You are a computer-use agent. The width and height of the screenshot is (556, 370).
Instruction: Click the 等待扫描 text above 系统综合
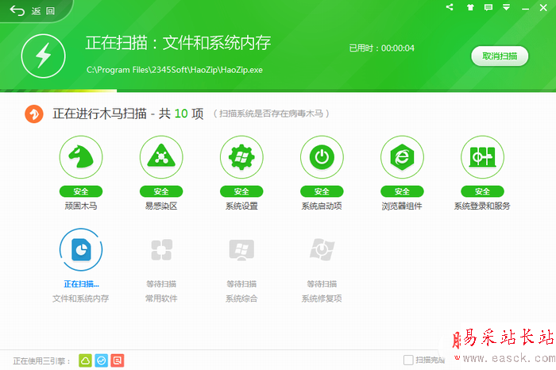coord(241,284)
